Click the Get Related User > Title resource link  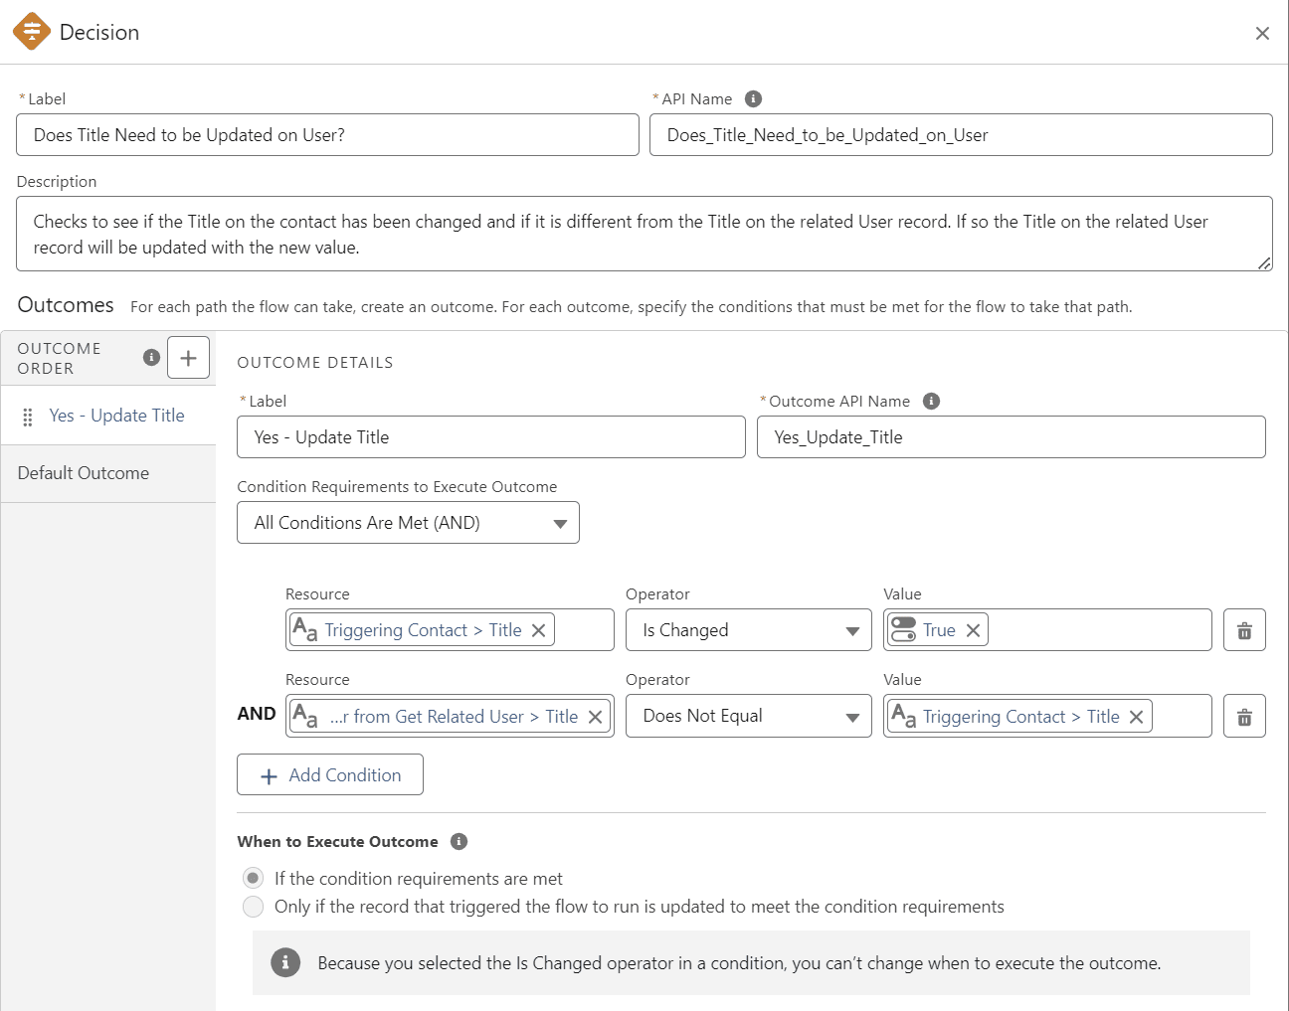coord(454,717)
